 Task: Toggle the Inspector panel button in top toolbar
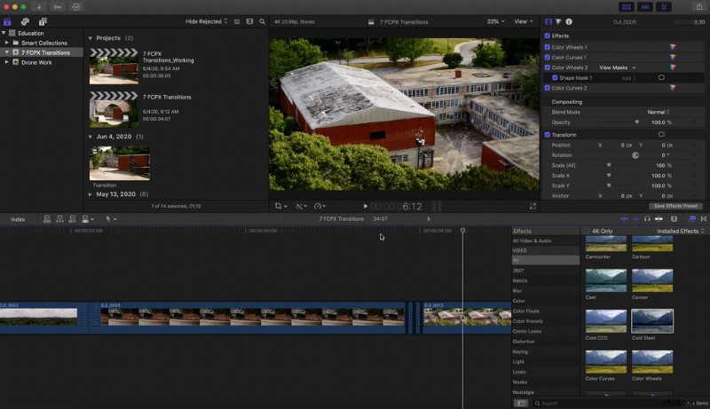click(x=664, y=7)
